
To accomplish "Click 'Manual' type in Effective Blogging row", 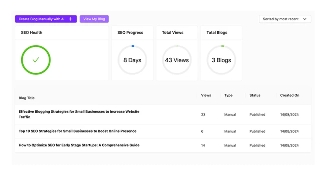I will click(230, 115).
